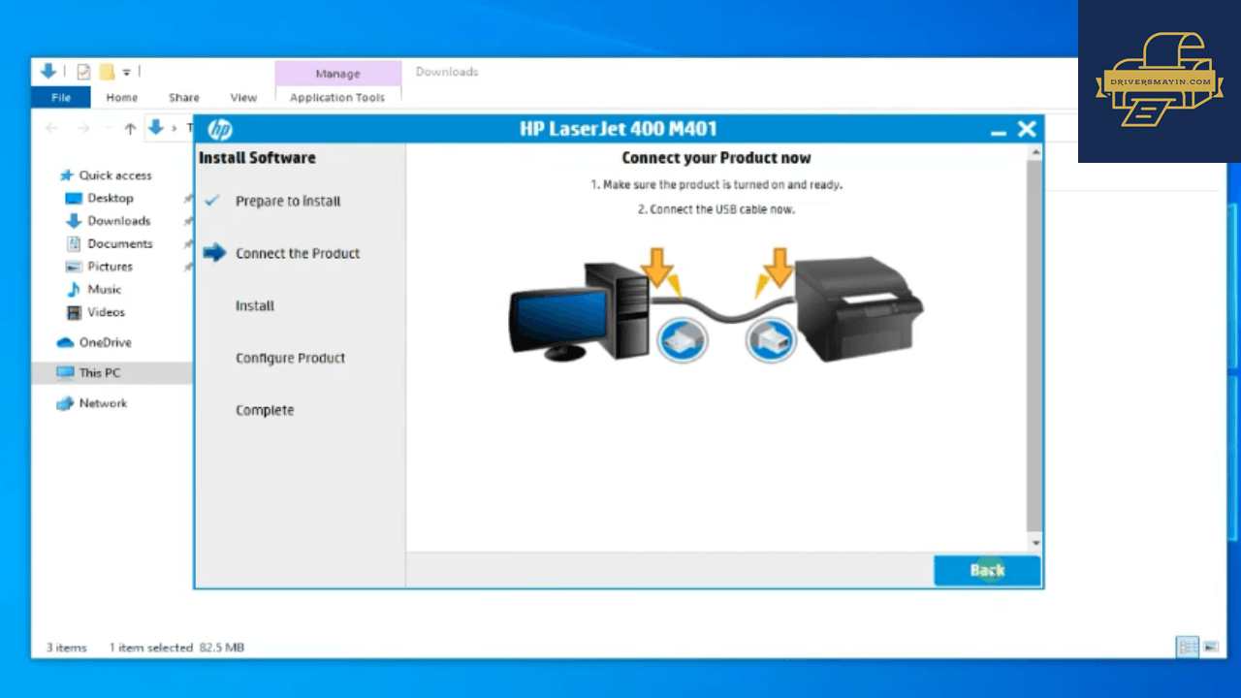This screenshot has height=698, width=1241.
Task: Go back using File Explorer's back arrow
Action: 52,128
